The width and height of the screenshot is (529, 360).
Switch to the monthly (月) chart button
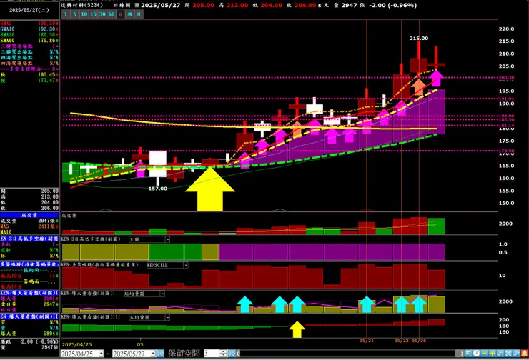pos(139,14)
